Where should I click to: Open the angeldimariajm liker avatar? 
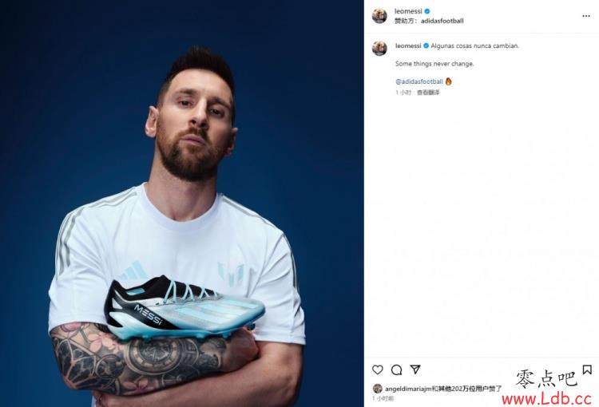click(378, 389)
